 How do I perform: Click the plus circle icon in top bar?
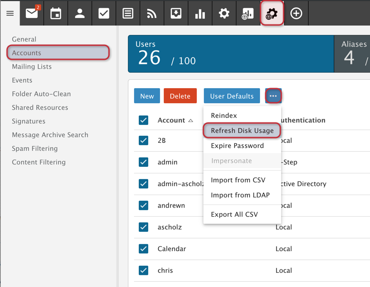(296, 13)
